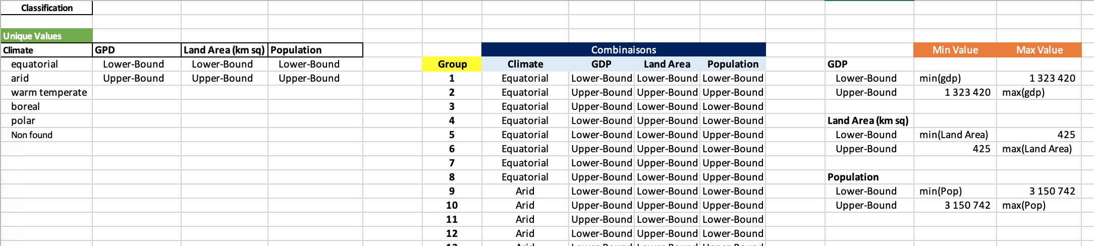Image resolution: width=1094 pixels, height=246 pixels.
Task: Click the max(Pop) cell
Action: tap(1023, 205)
